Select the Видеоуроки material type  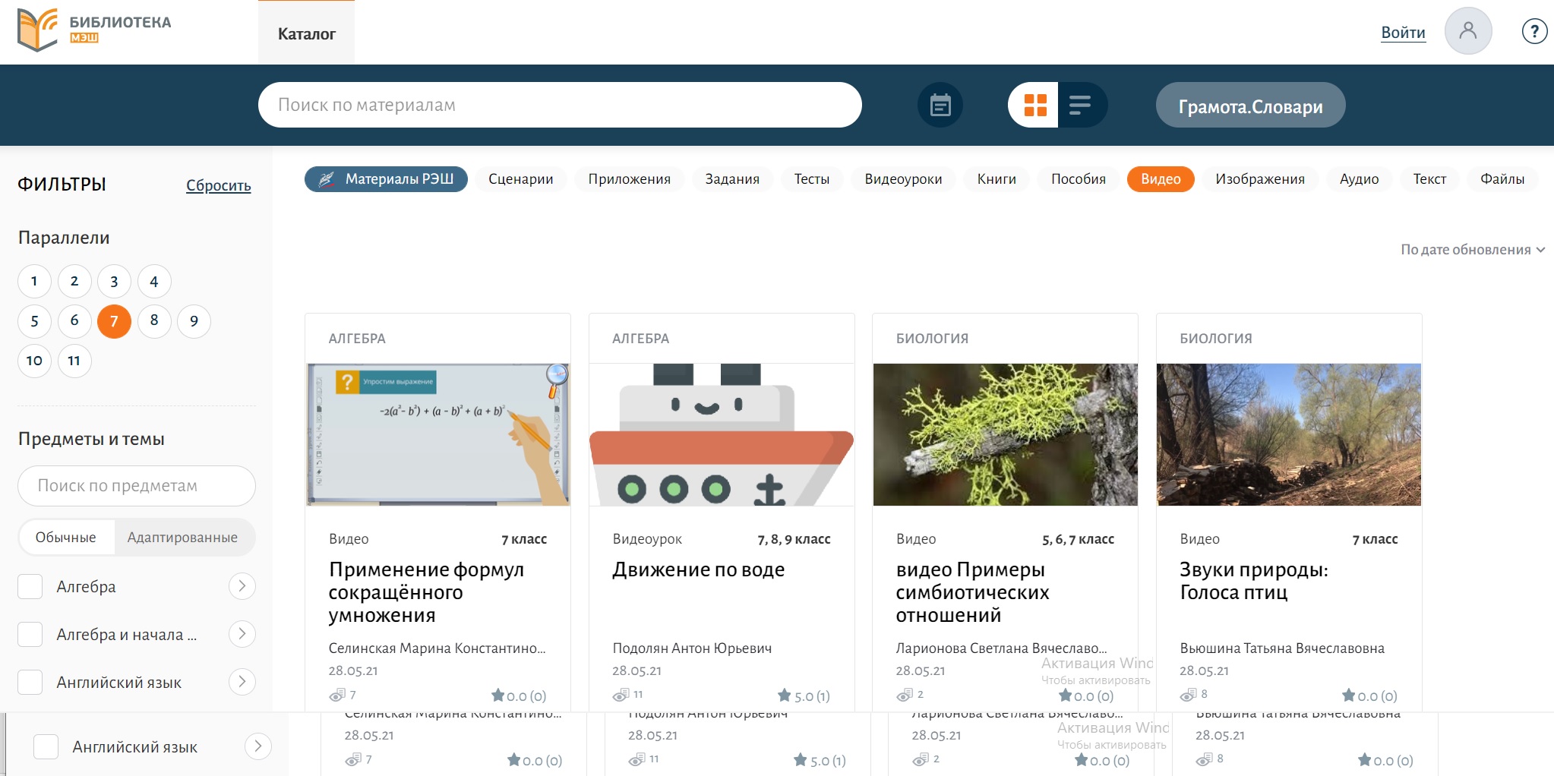point(903,179)
